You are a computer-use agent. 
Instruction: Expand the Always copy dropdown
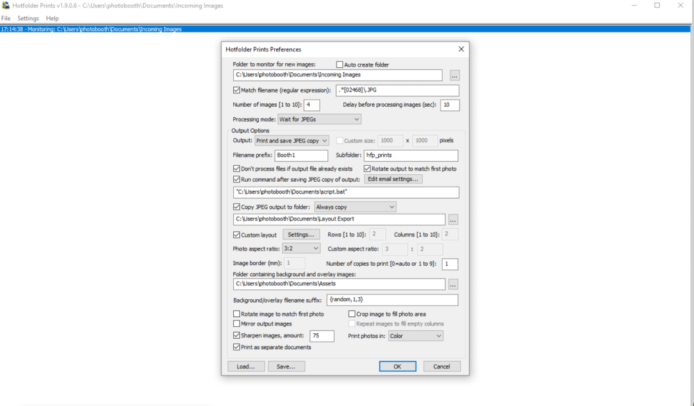[355, 208]
